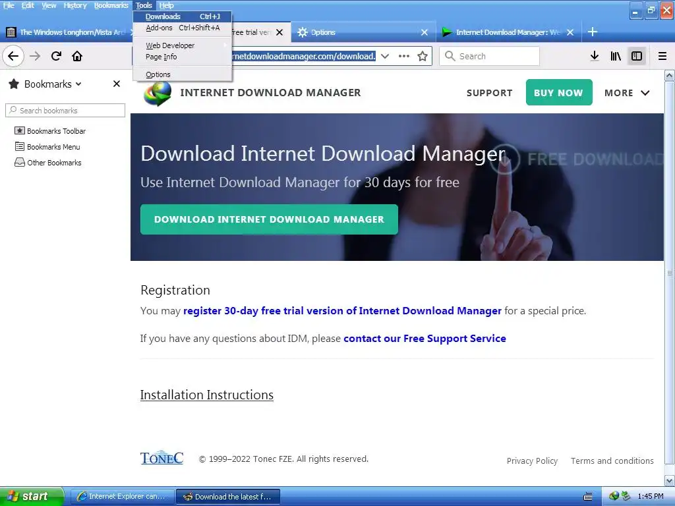
Task: Click the page scrollbar up arrow
Action: click(x=670, y=76)
